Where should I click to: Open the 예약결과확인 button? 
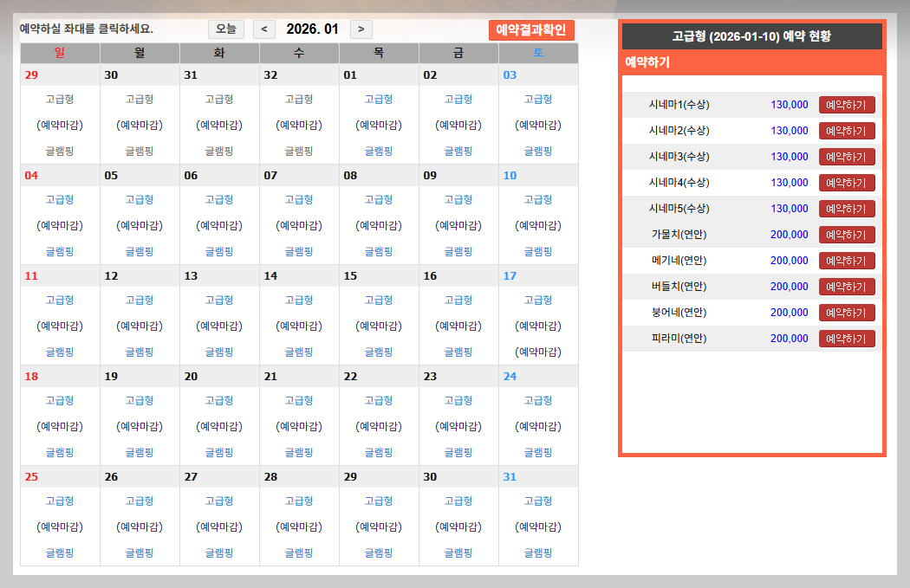[531, 30]
